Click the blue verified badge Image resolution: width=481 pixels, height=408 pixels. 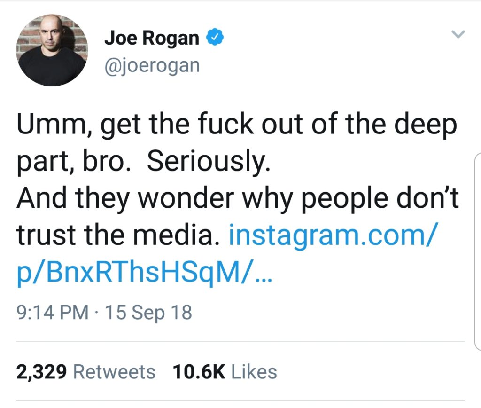(x=215, y=37)
